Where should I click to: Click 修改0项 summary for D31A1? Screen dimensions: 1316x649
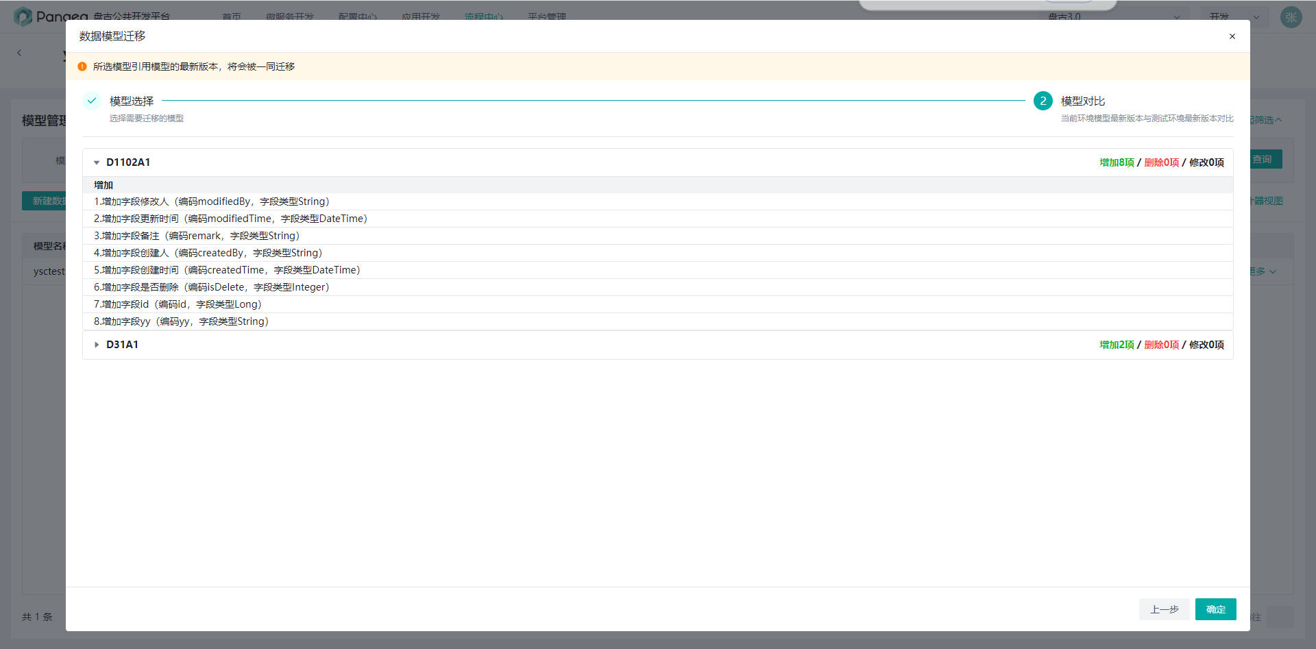(1207, 345)
